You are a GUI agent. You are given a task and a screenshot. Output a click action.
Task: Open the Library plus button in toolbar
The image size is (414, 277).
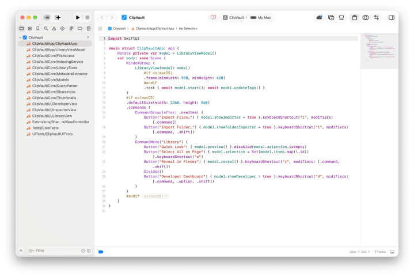[331, 17]
